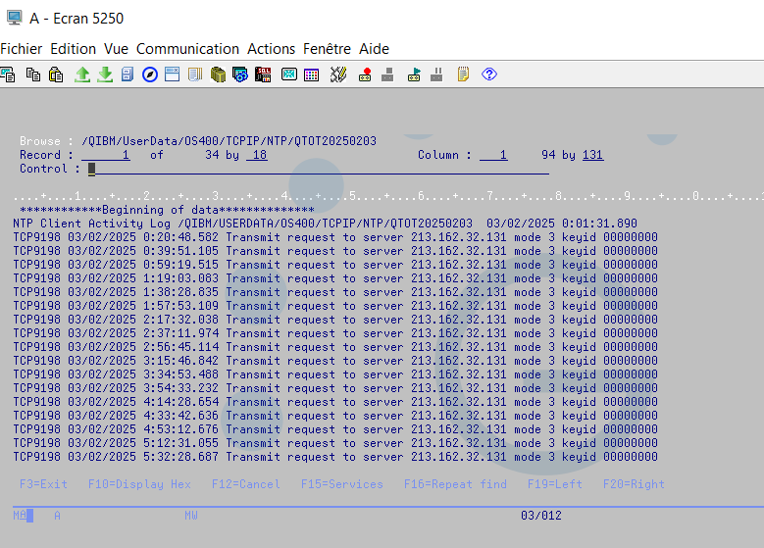Click the Record number field showing 1
This screenshot has height=548, width=764.
pyautogui.click(x=106, y=155)
